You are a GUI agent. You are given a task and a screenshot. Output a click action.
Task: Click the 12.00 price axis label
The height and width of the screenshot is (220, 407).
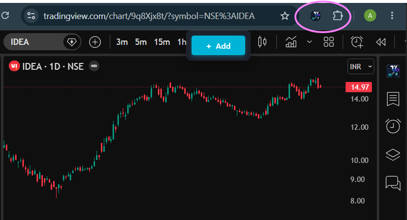[x=360, y=127]
